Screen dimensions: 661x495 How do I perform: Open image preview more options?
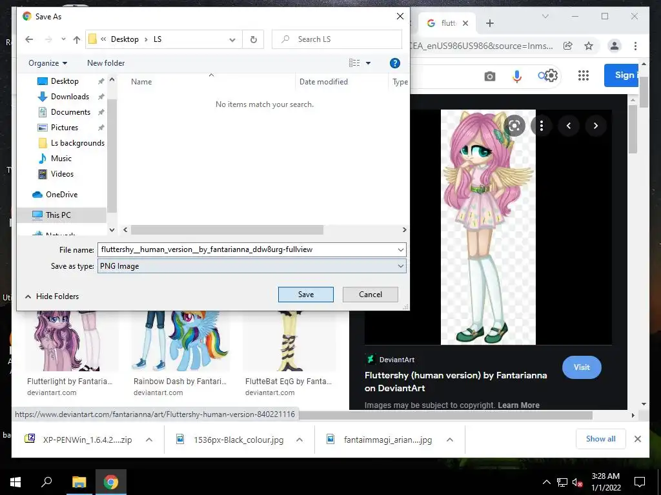tap(542, 126)
